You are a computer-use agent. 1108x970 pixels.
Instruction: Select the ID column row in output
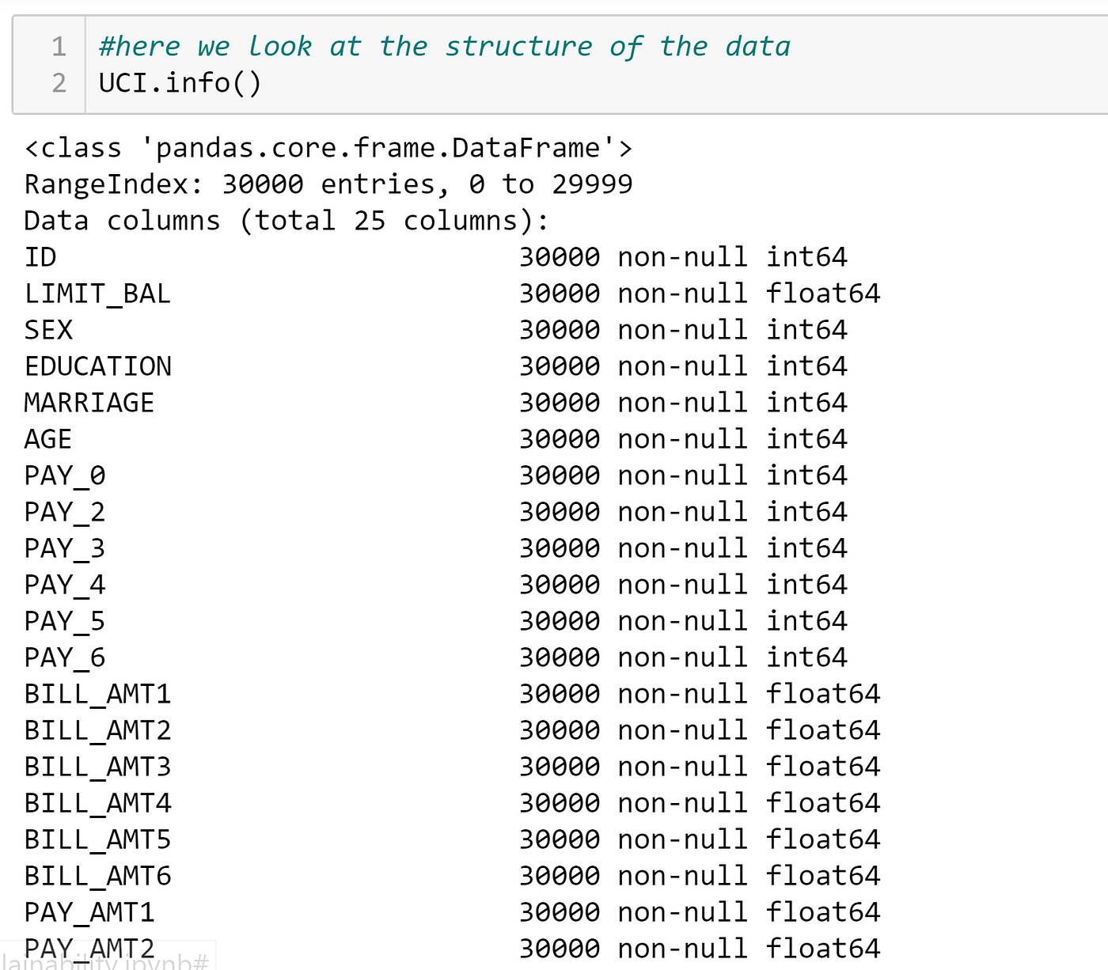tap(41, 256)
